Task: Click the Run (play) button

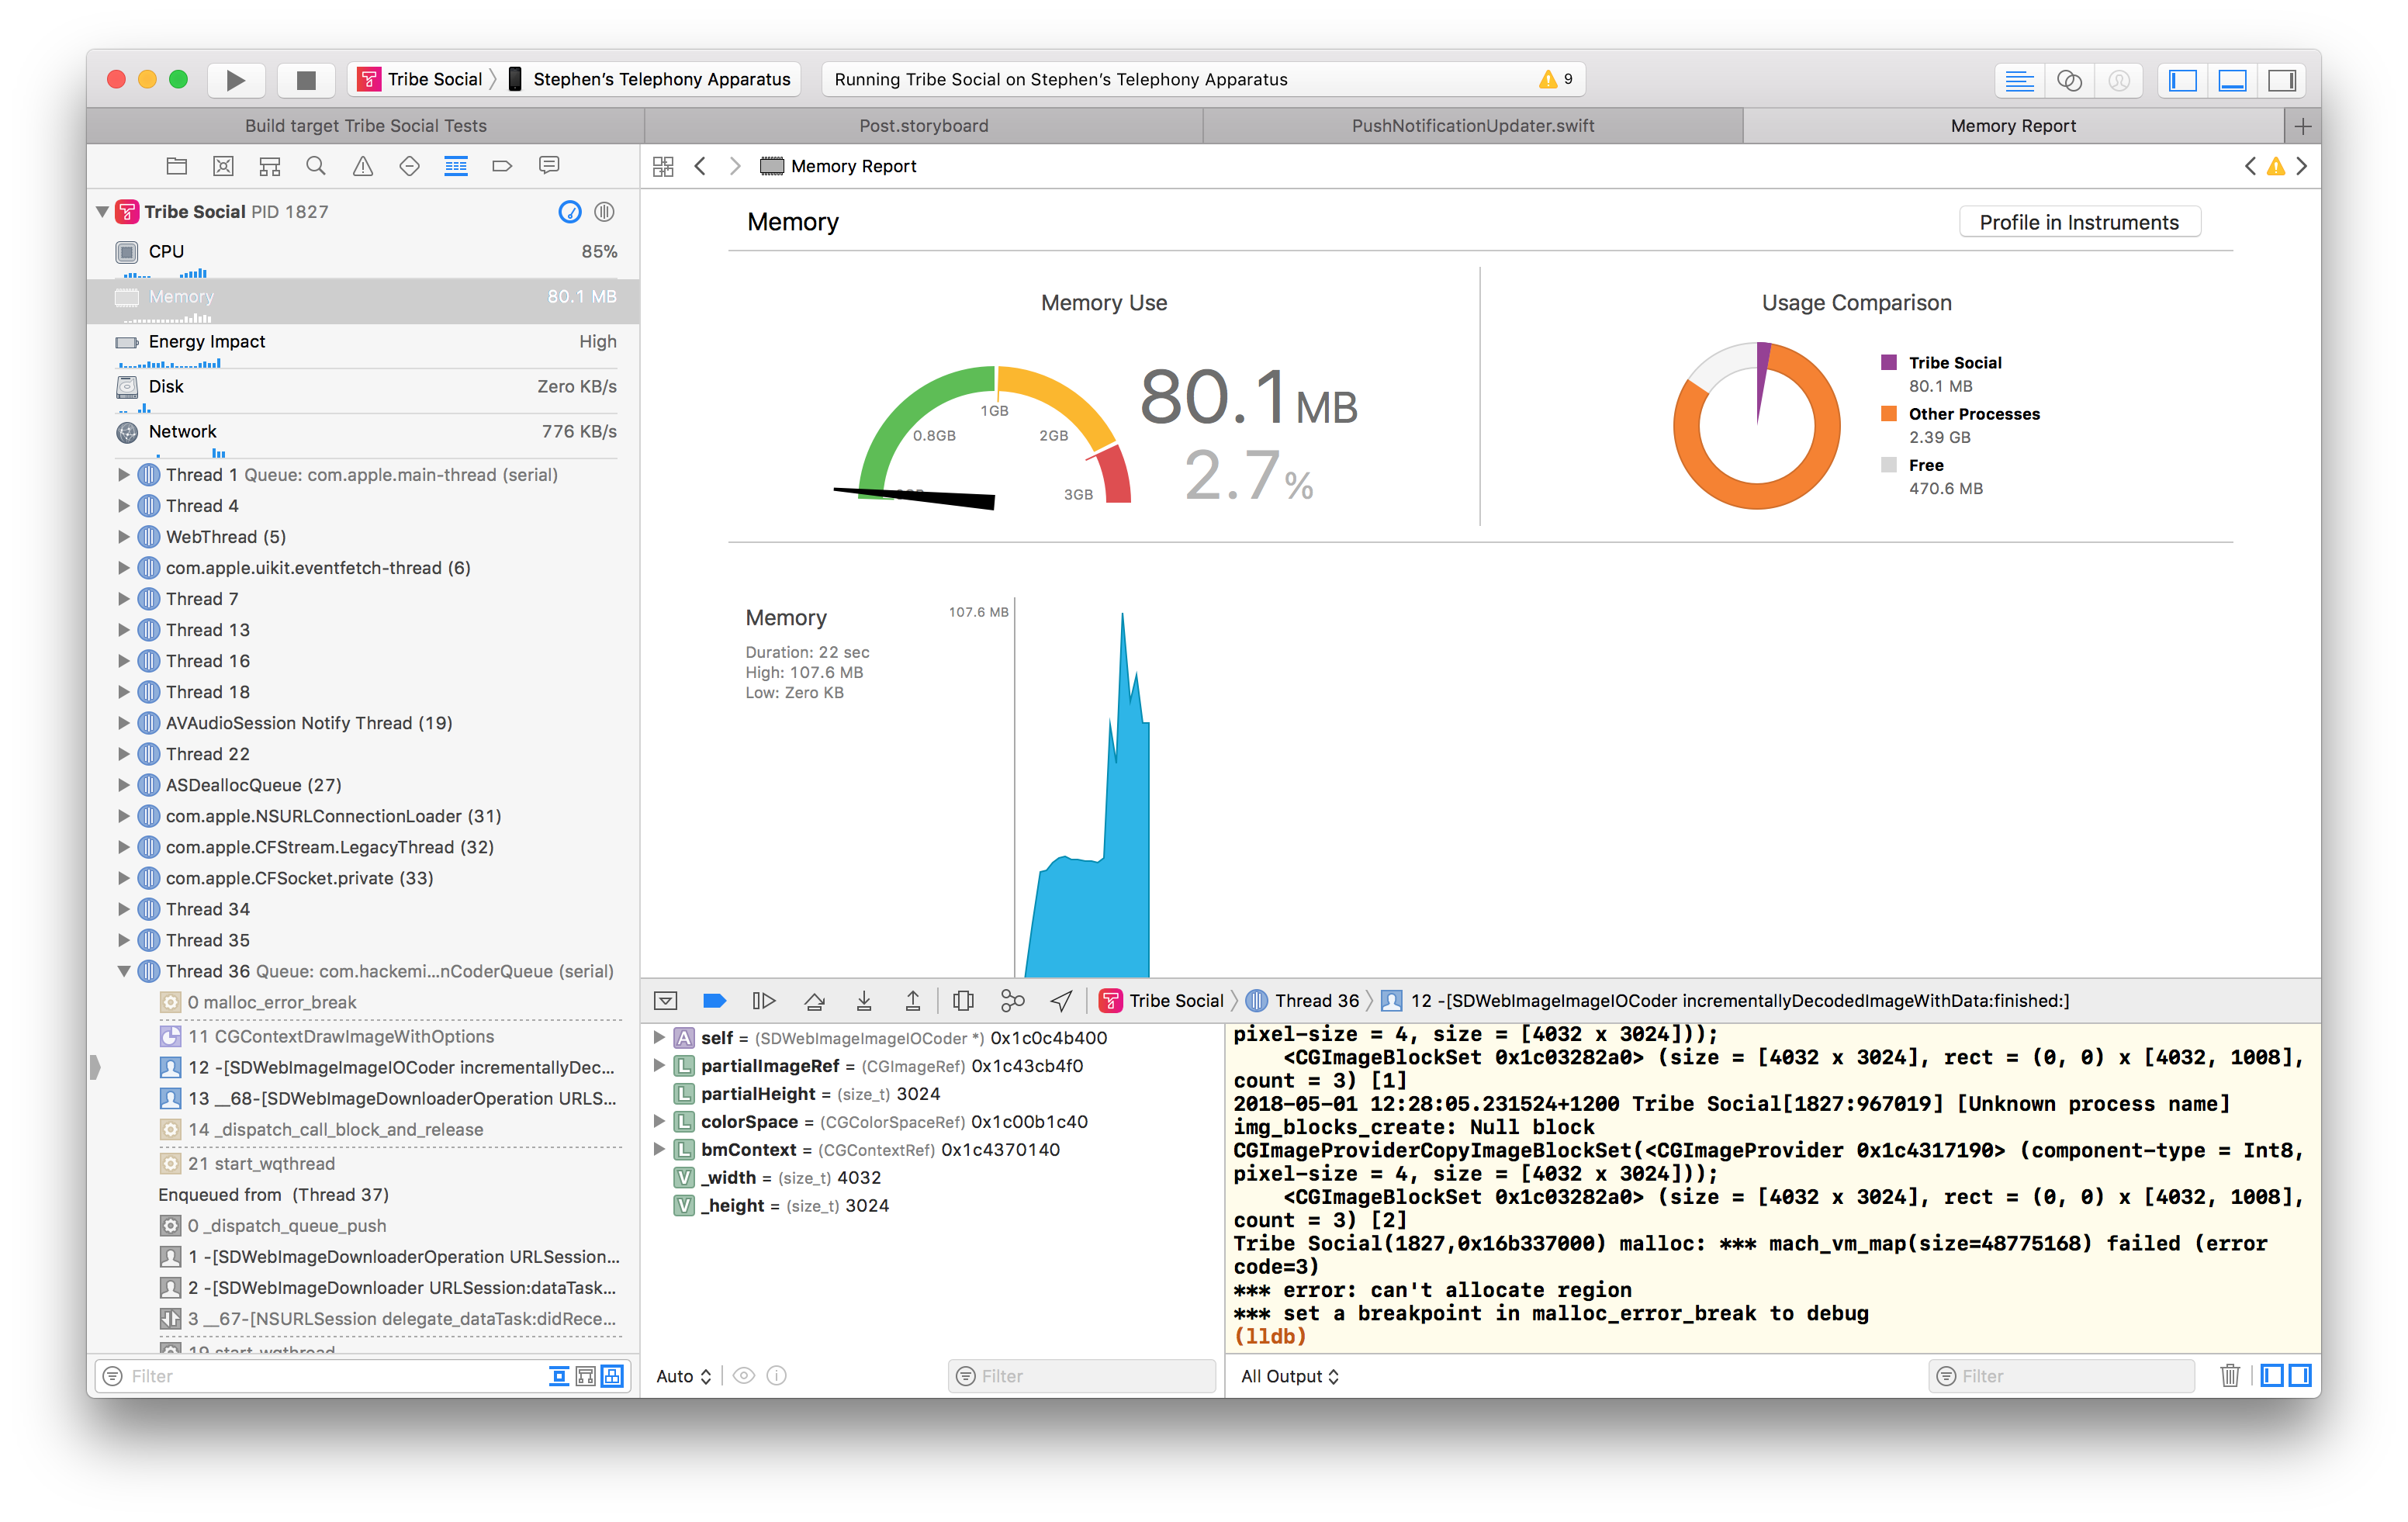Action: click(x=236, y=80)
